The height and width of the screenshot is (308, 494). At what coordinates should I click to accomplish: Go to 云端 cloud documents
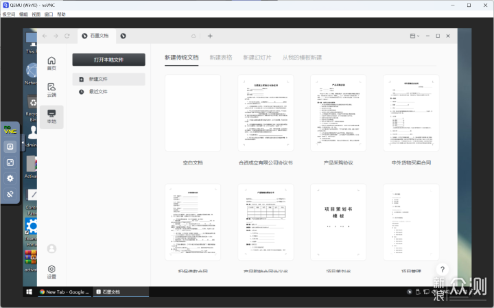pos(51,89)
